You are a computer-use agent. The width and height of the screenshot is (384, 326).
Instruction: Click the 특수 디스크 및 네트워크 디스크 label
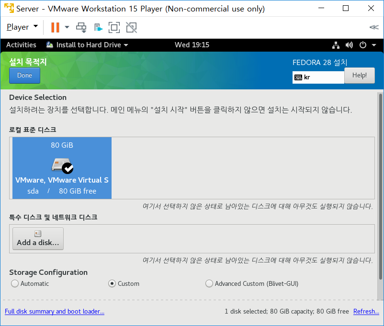pyautogui.click(x=53, y=217)
